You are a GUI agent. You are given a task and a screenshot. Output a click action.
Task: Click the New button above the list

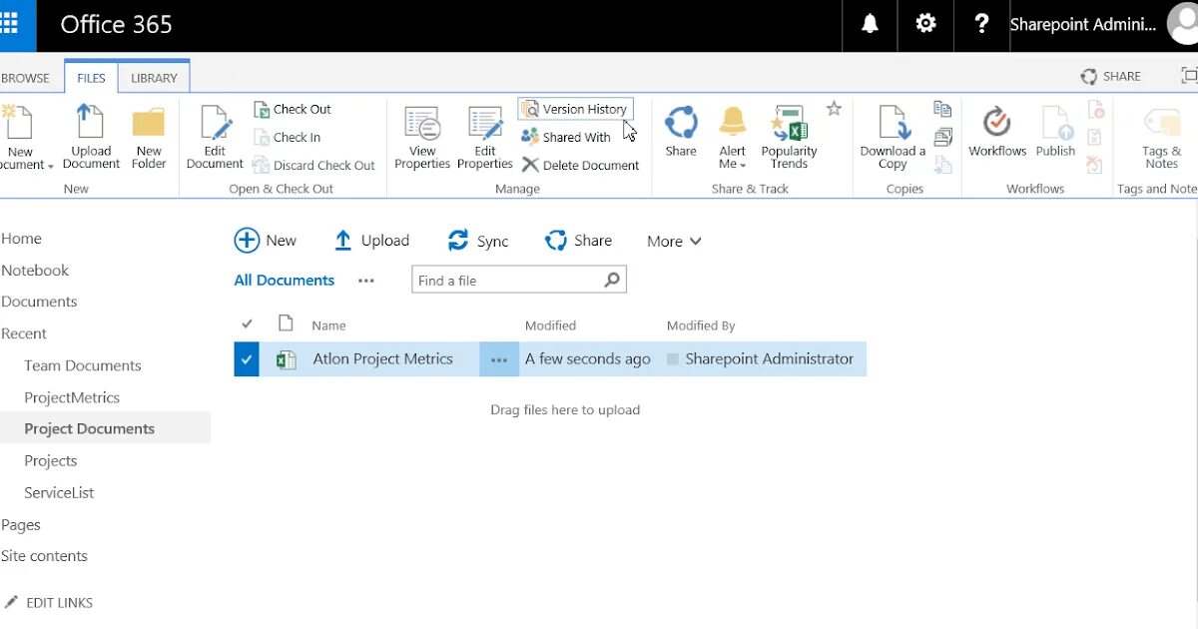click(266, 241)
